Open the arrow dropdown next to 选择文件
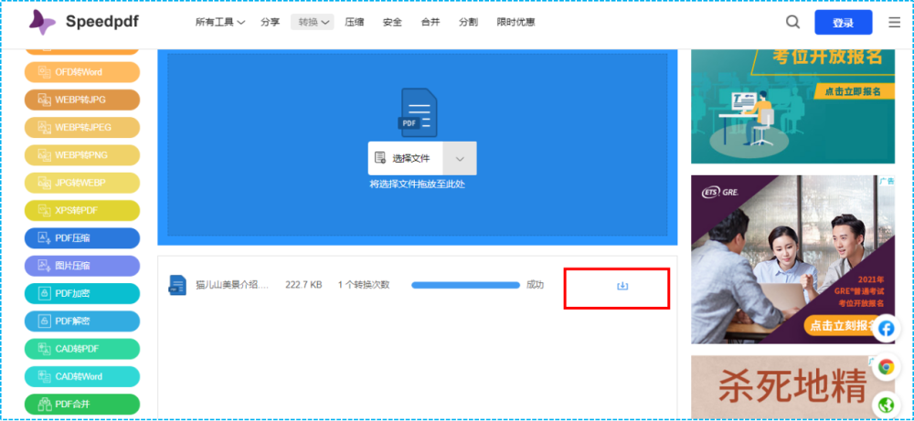Viewport: 914px width, 421px height. pyautogui.click(x=460, y=158)
